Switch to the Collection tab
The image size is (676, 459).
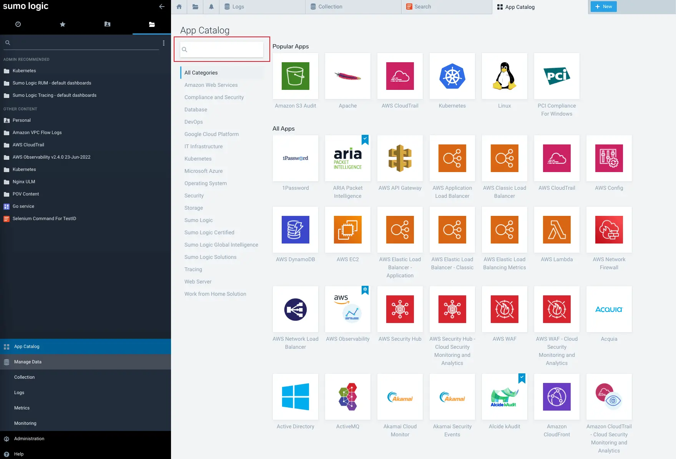330,7
